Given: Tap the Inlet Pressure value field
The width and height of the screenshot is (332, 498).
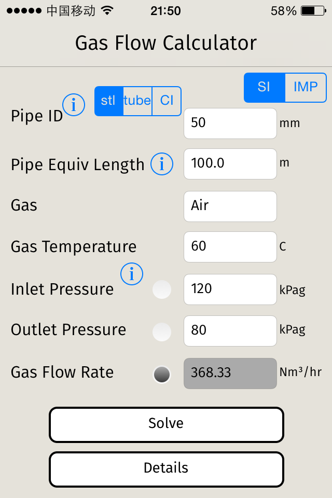Looking at the screenshot, I should coord(230,289).
